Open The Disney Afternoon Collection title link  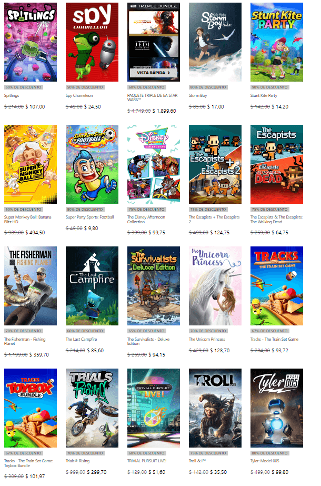pyautogui.click(x=146, y=220)
